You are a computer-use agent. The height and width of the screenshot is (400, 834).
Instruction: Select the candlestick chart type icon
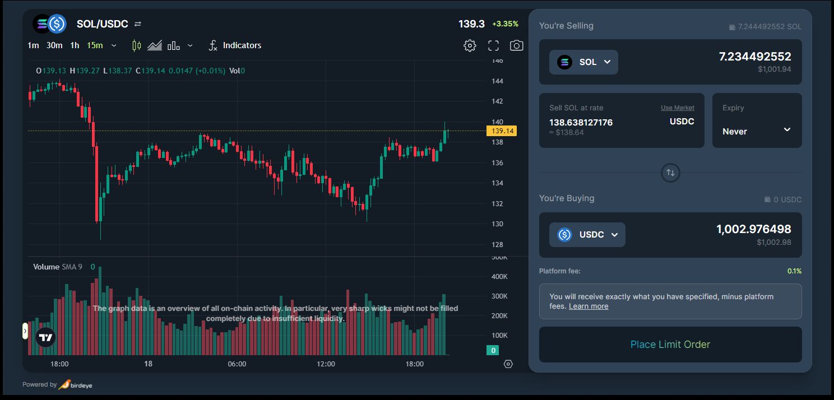point(136,45)
